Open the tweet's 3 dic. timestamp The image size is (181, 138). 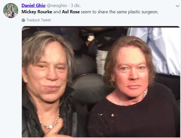[x=76, y=6]
